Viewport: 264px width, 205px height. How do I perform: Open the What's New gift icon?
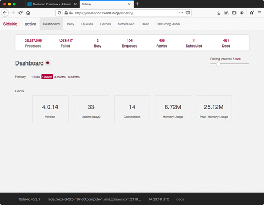(x=252, y=13)
